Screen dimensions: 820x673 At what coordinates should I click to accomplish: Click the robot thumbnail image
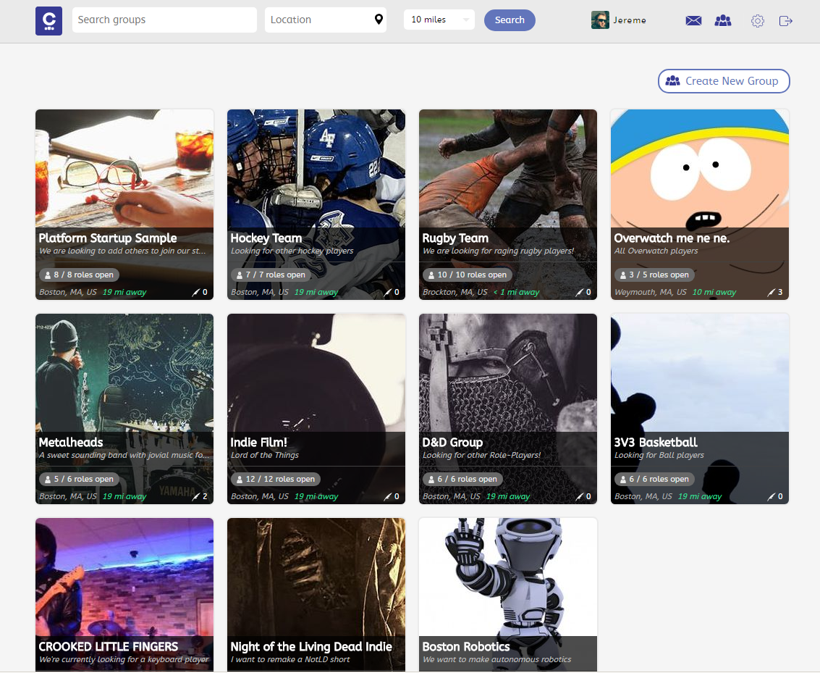pos(508,577)
